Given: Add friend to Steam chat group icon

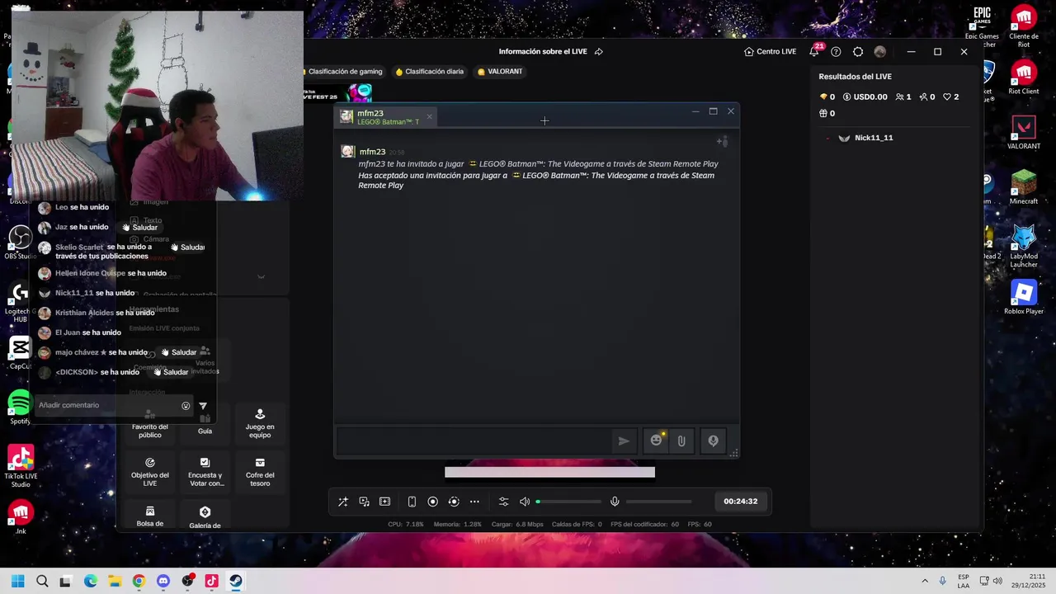Looking at the screenshot, I should click(722, 142).
